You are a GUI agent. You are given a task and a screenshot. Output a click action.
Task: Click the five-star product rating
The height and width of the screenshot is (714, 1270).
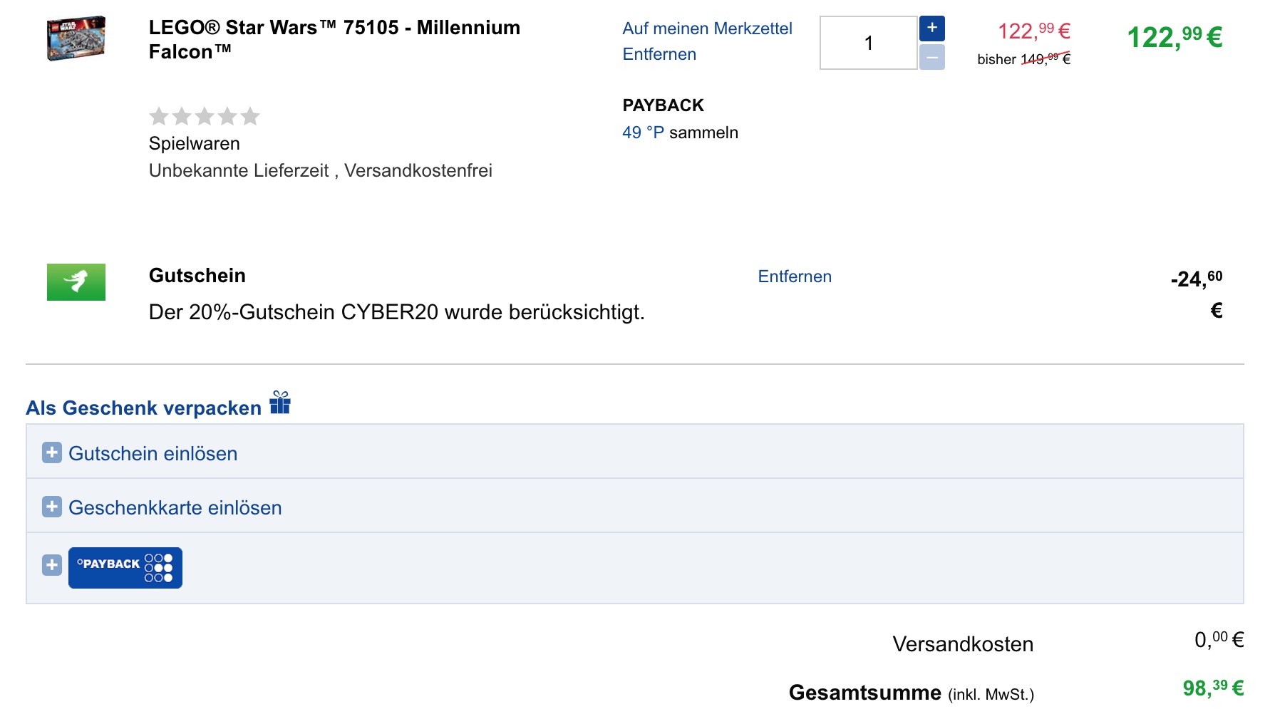pyautogui.click(x=205, y=116)
